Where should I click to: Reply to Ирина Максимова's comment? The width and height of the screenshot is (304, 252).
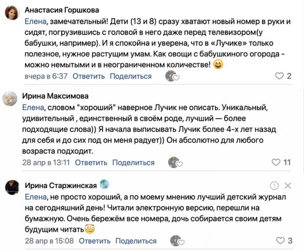click(x=91, y=162)
